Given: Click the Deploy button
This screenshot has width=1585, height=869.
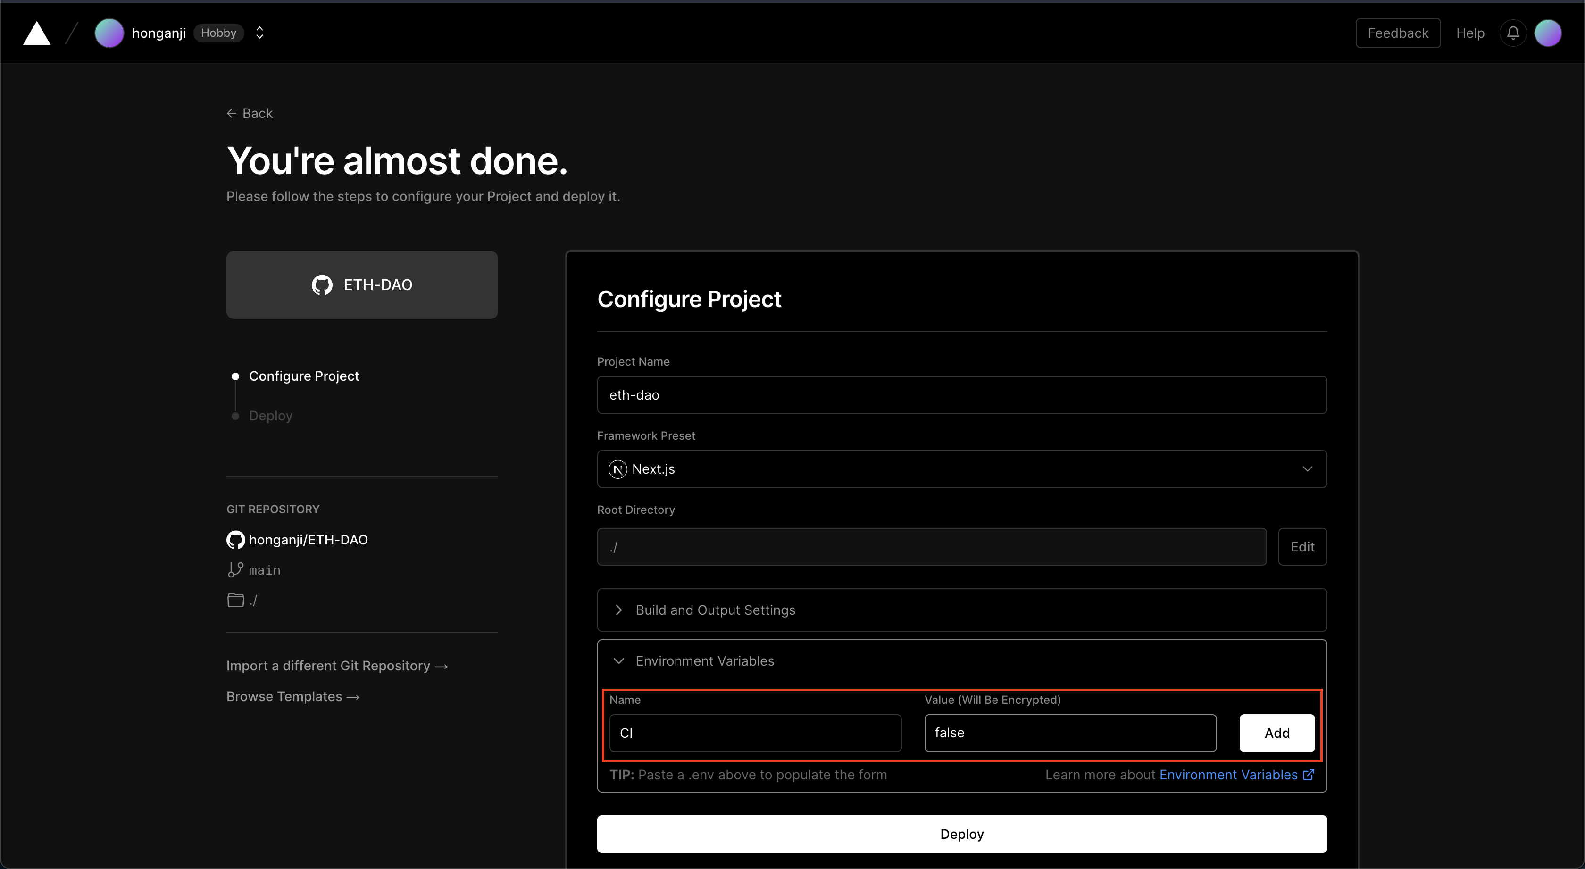Looking at the screenshot, I should pyautogui.click(x=962, y=834).
